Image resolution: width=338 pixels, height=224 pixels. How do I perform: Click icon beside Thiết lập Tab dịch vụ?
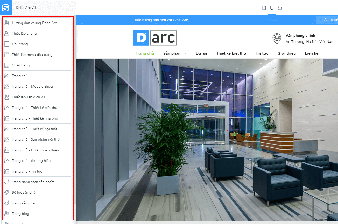[x=7, y=97]
